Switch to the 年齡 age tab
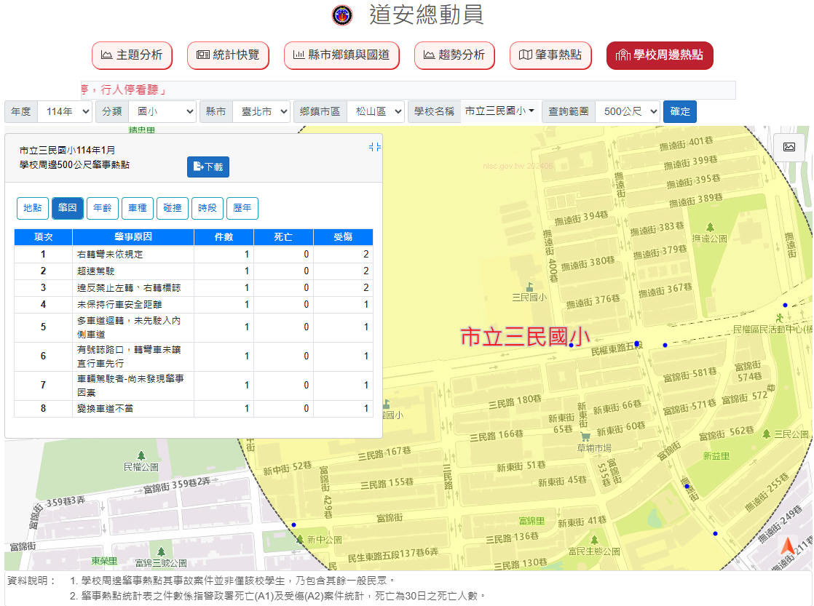Viewport: 814px width, 606px height. [x=103, y=208]
